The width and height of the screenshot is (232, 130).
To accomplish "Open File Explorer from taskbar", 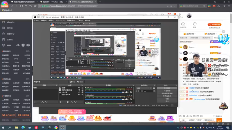I will pos(17,127).
